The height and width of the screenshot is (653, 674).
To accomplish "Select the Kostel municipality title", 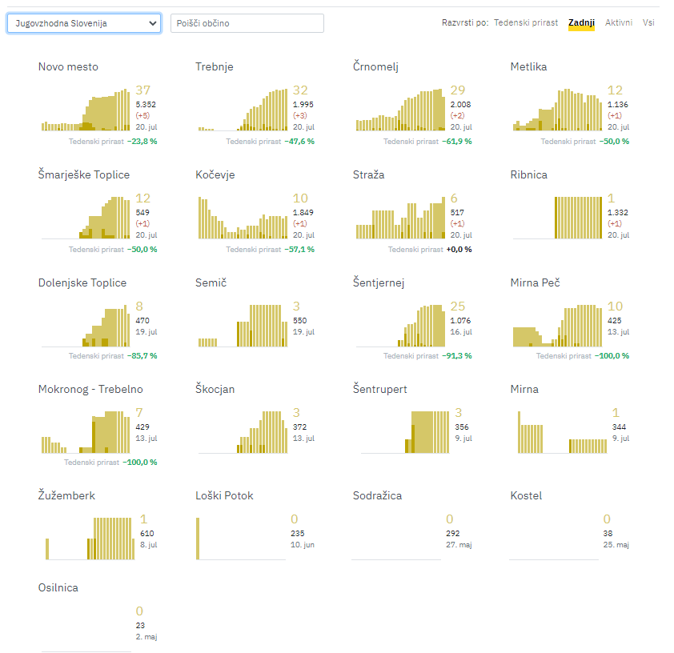I will pos(526,495).
